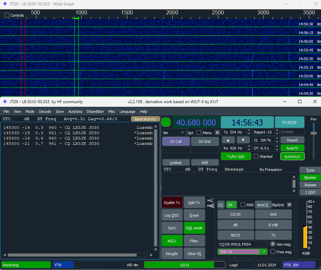Click the signal level meter bar
This screenshot has height=270, width=321.
point(305,237)
